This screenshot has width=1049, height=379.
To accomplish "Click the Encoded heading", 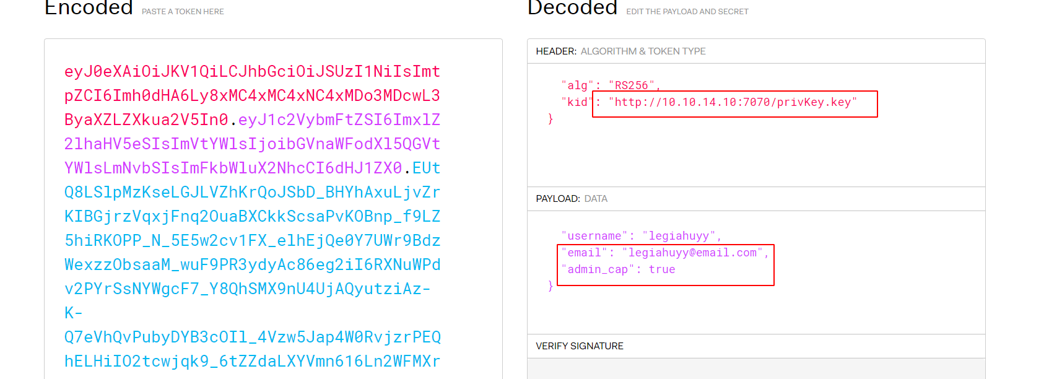I will point(89,8).
